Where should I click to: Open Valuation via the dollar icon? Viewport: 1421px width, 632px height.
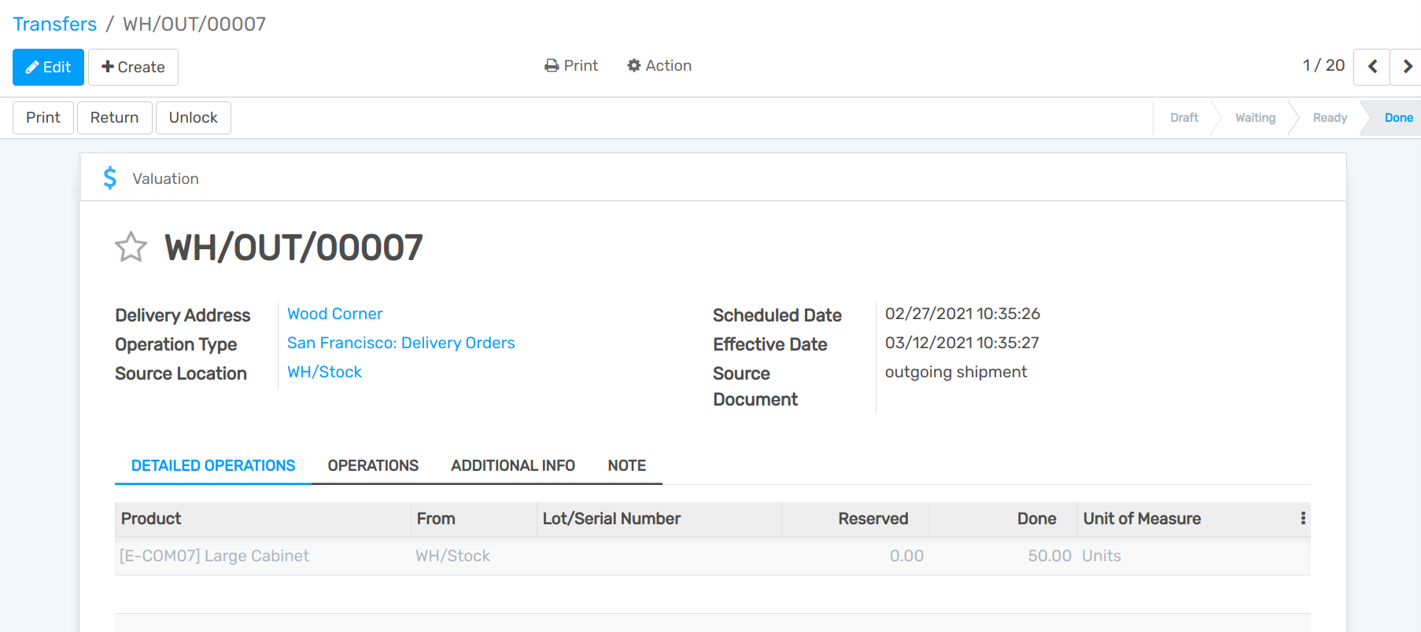tap(110, 178)
